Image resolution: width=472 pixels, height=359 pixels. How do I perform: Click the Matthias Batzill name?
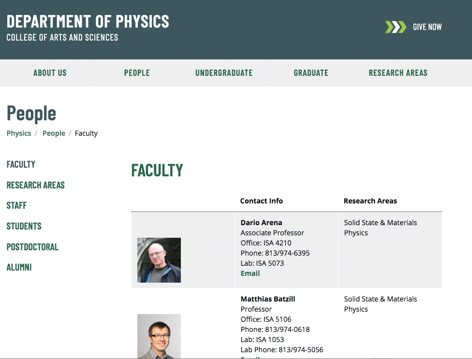[x=268, y=299]
